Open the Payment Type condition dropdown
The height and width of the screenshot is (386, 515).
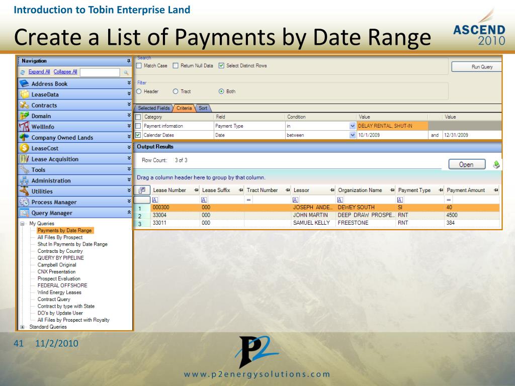click(353, 126)
